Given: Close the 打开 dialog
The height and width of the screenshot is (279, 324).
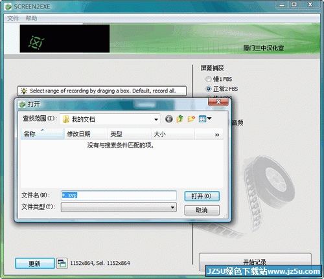Looking at the screenshot, I should pyautogui.click(x=218, y=102).
